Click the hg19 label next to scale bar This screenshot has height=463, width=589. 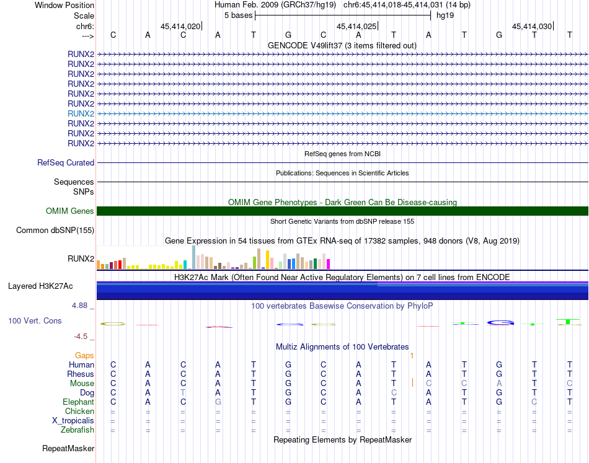445,15
